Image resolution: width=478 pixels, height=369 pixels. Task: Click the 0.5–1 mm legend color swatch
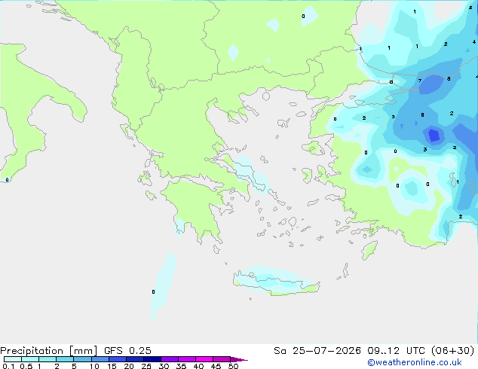[x=30, y=359]
